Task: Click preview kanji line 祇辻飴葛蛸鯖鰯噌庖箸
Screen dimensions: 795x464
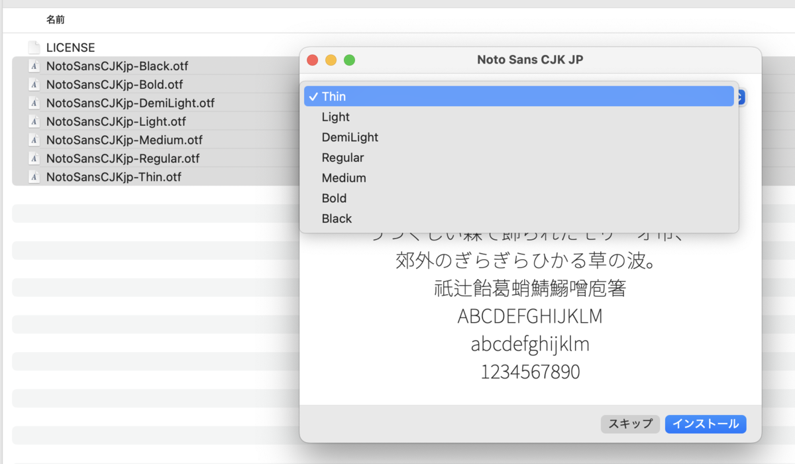Action: coord(530,289)
